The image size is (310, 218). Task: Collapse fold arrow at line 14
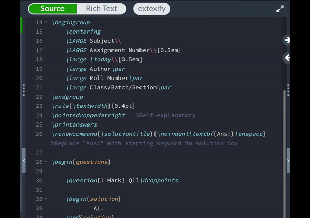point(46,22)
